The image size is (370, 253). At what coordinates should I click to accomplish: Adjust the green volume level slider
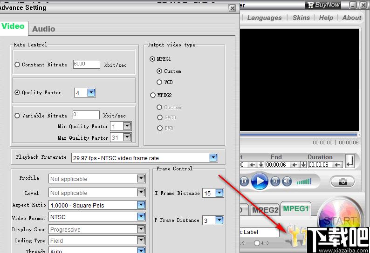304,182
